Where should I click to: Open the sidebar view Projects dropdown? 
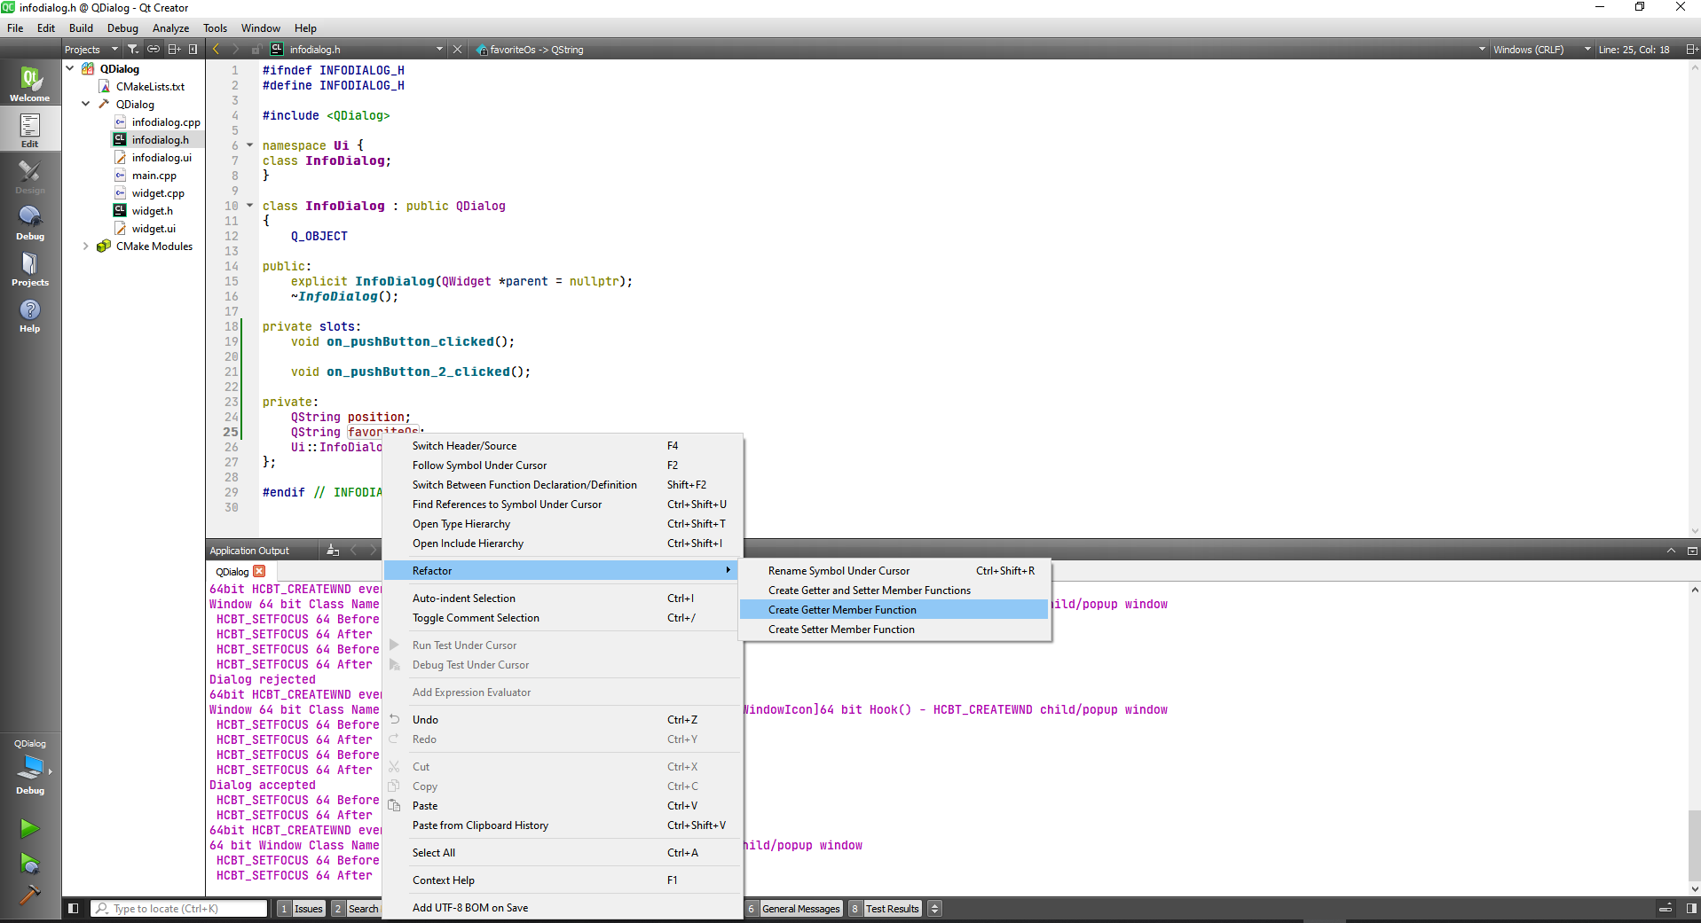91,50
